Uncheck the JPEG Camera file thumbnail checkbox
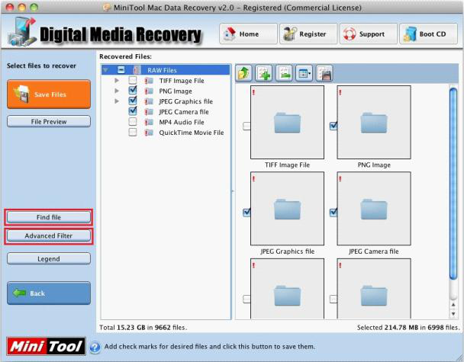Screen dimensions: 464x362 333,212
